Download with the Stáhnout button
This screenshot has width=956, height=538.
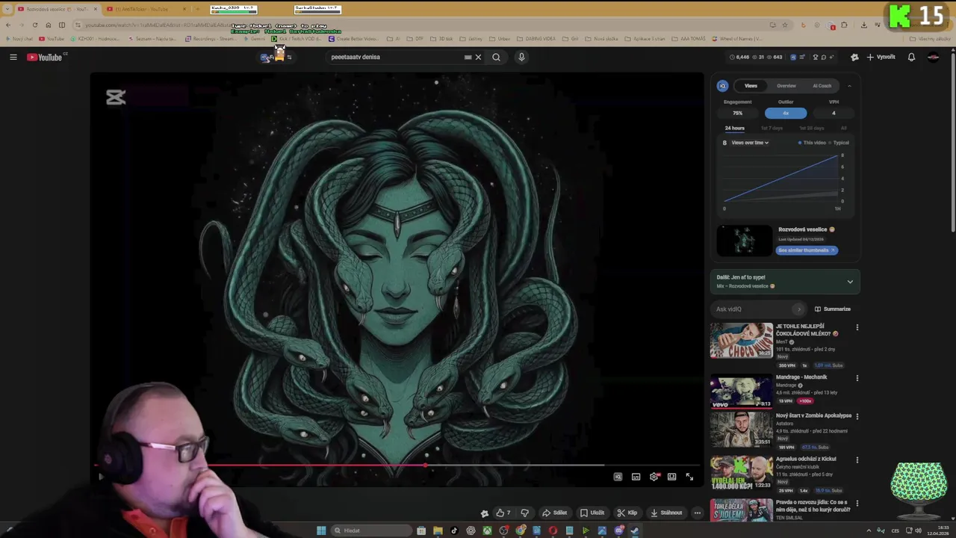[x=666, y=513]
